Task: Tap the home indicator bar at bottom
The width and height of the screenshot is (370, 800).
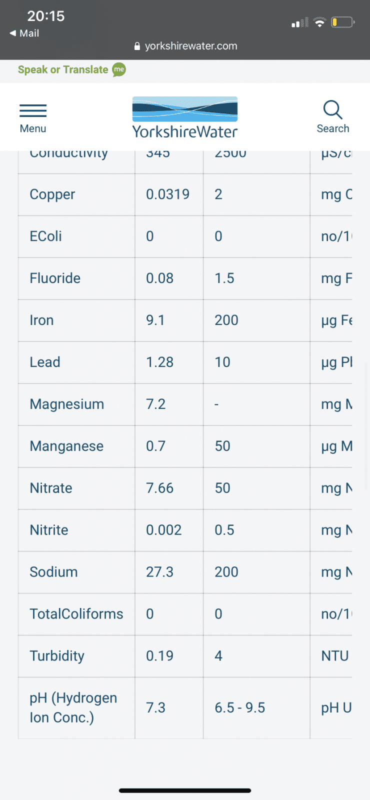Action: click(x=185, y=790)
